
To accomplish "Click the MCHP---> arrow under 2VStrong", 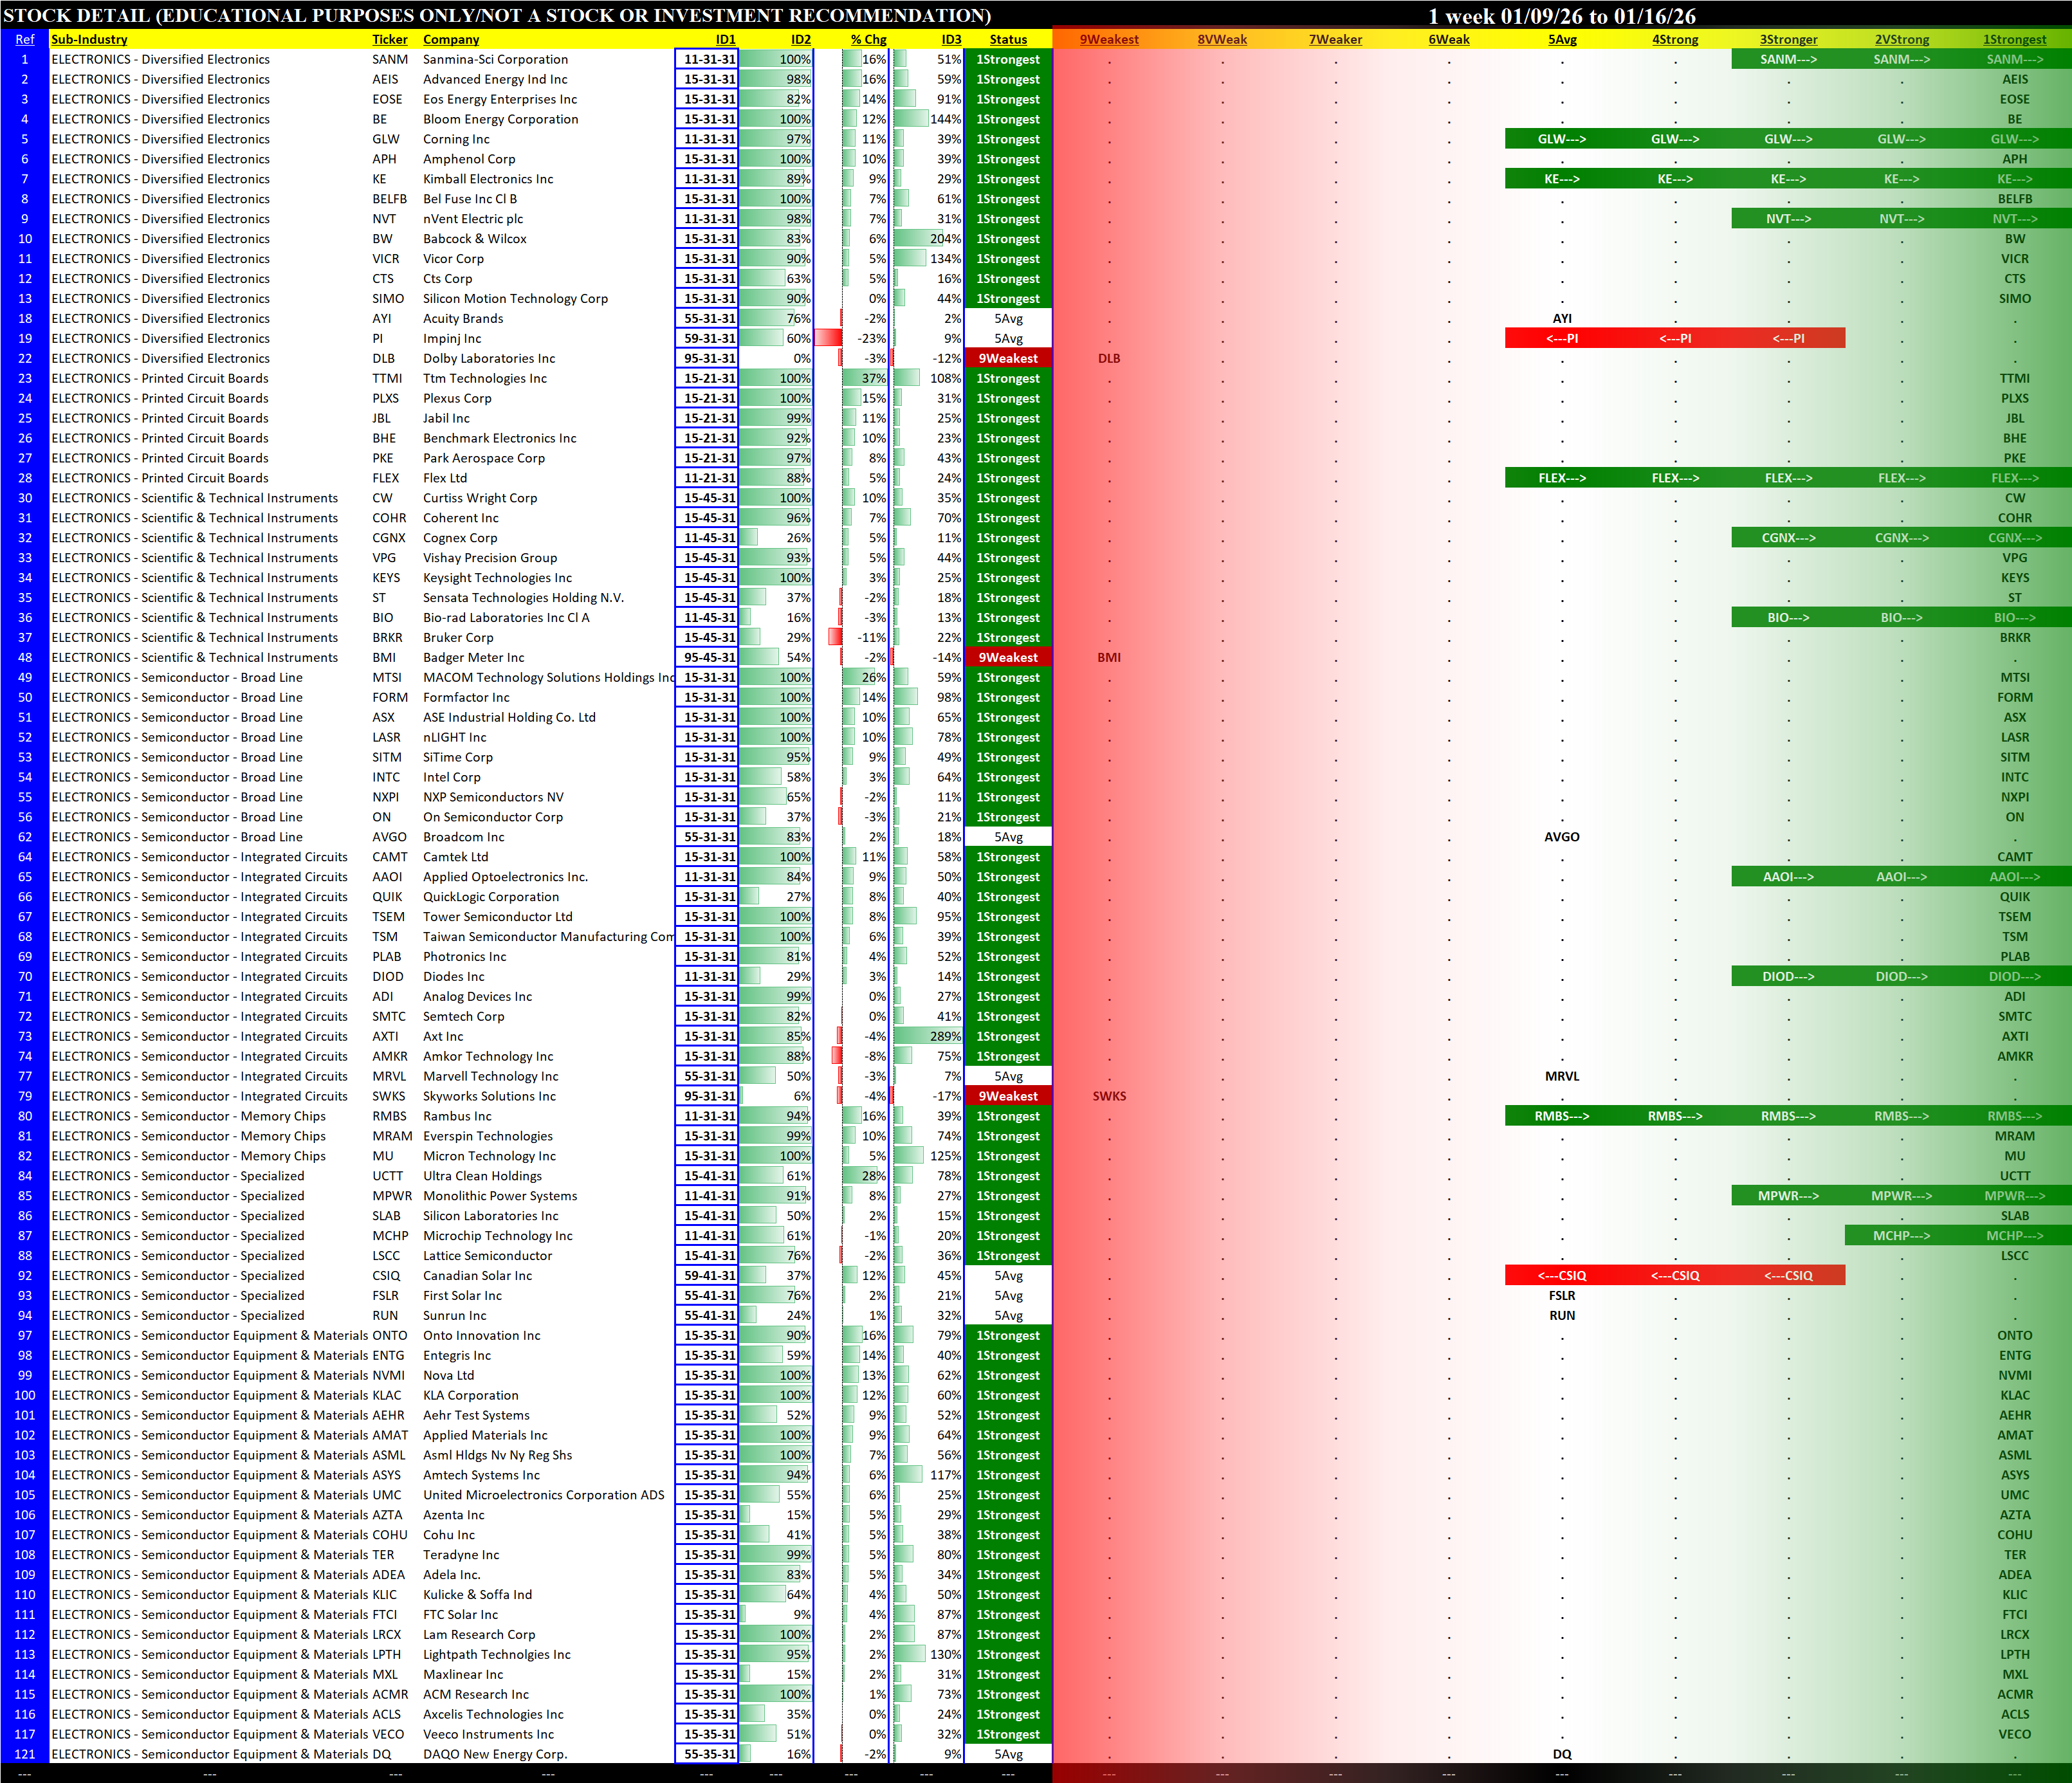I will tap(1901, 1236).
